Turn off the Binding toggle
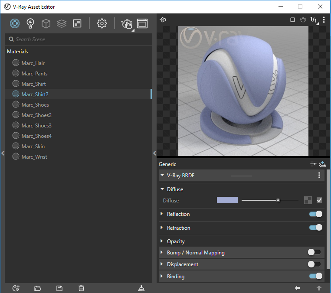Screen dimensions: 331x293 pyautogui.click(x=316, y=276)
